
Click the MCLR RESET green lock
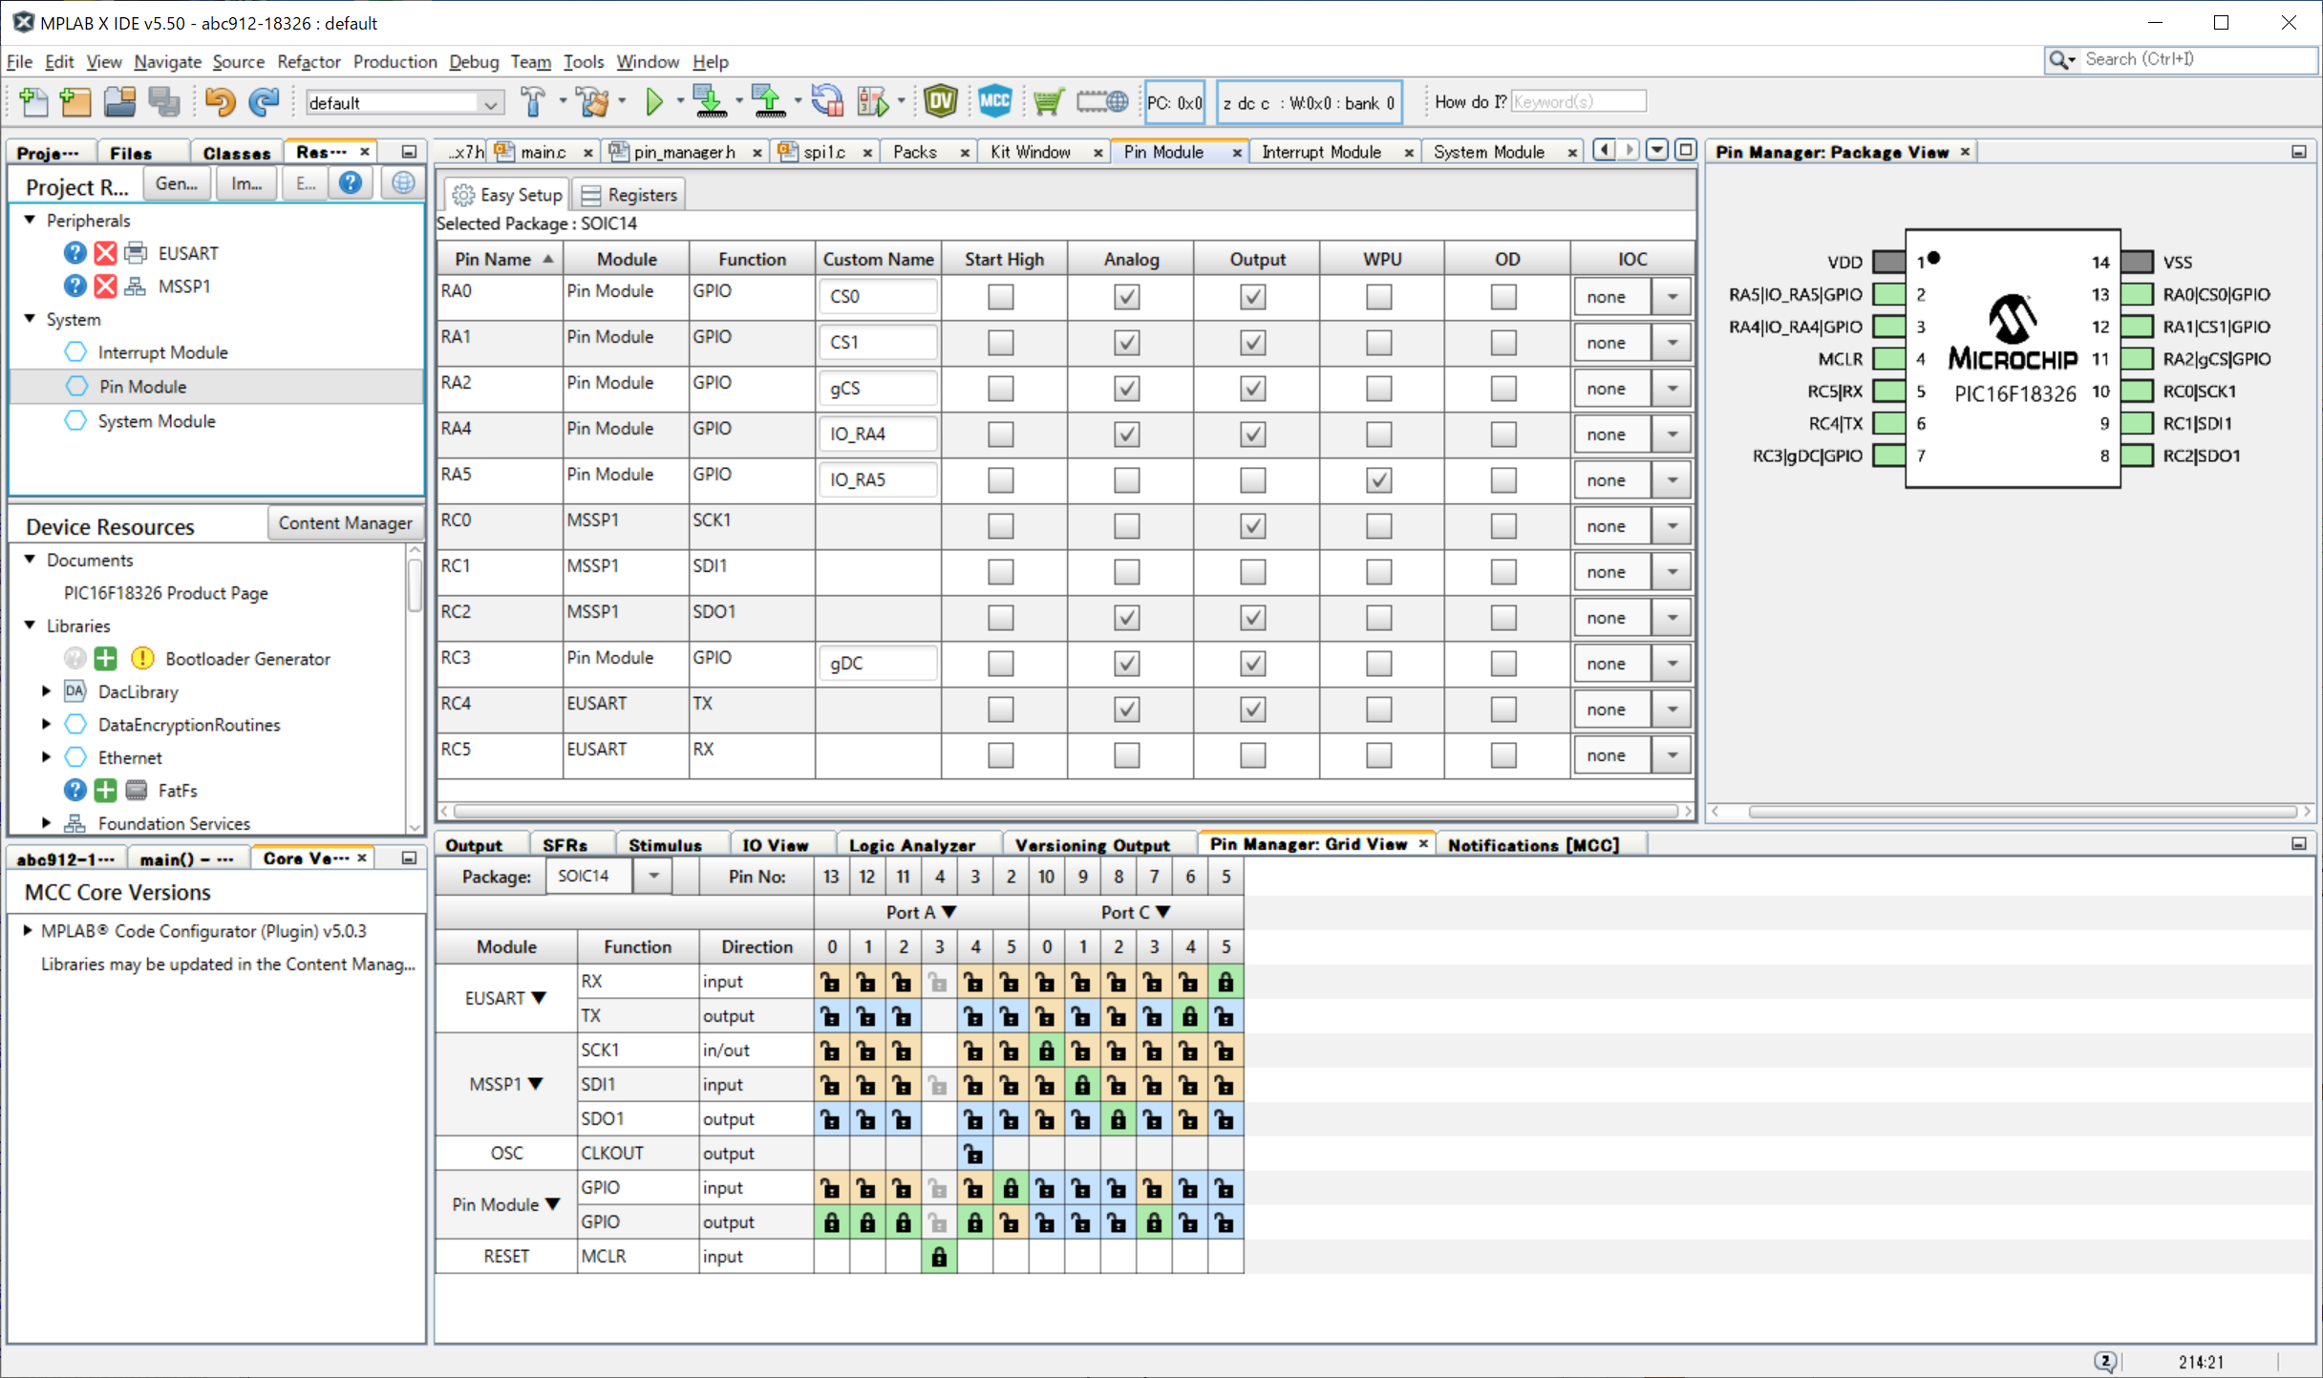point(939,1257)
